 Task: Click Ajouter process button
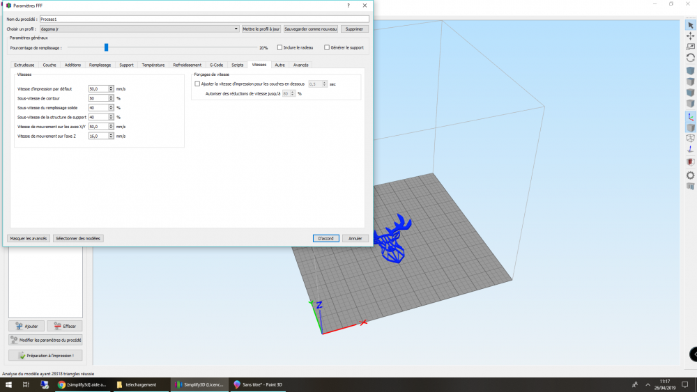26,326
